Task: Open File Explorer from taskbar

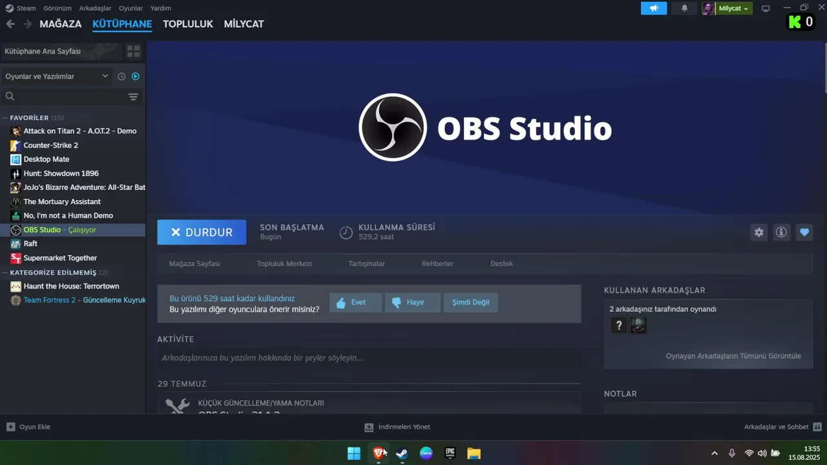Action: click(x=474, y=453)
